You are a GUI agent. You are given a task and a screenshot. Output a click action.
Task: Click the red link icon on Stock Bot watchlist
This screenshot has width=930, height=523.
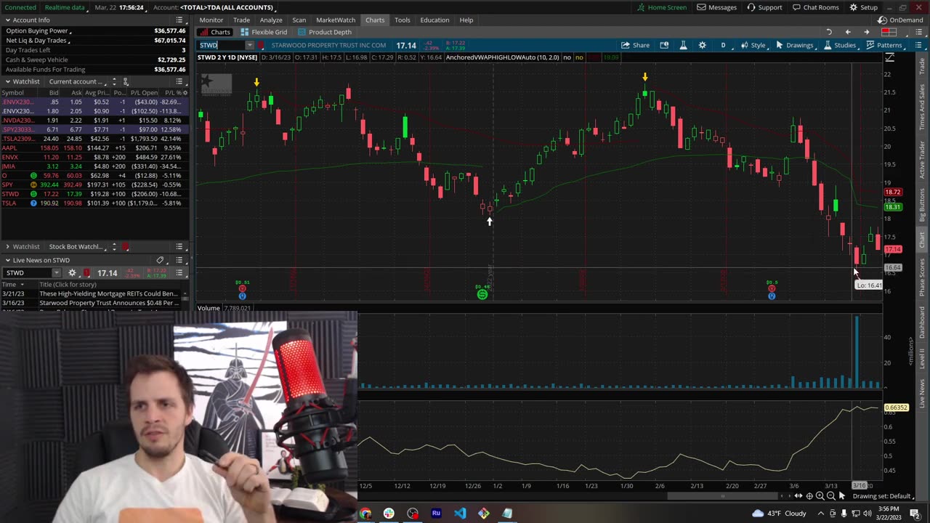tap(125, 247)
